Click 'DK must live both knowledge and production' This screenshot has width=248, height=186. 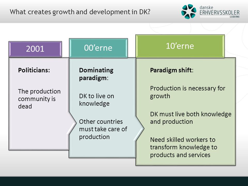pos(191,118)
